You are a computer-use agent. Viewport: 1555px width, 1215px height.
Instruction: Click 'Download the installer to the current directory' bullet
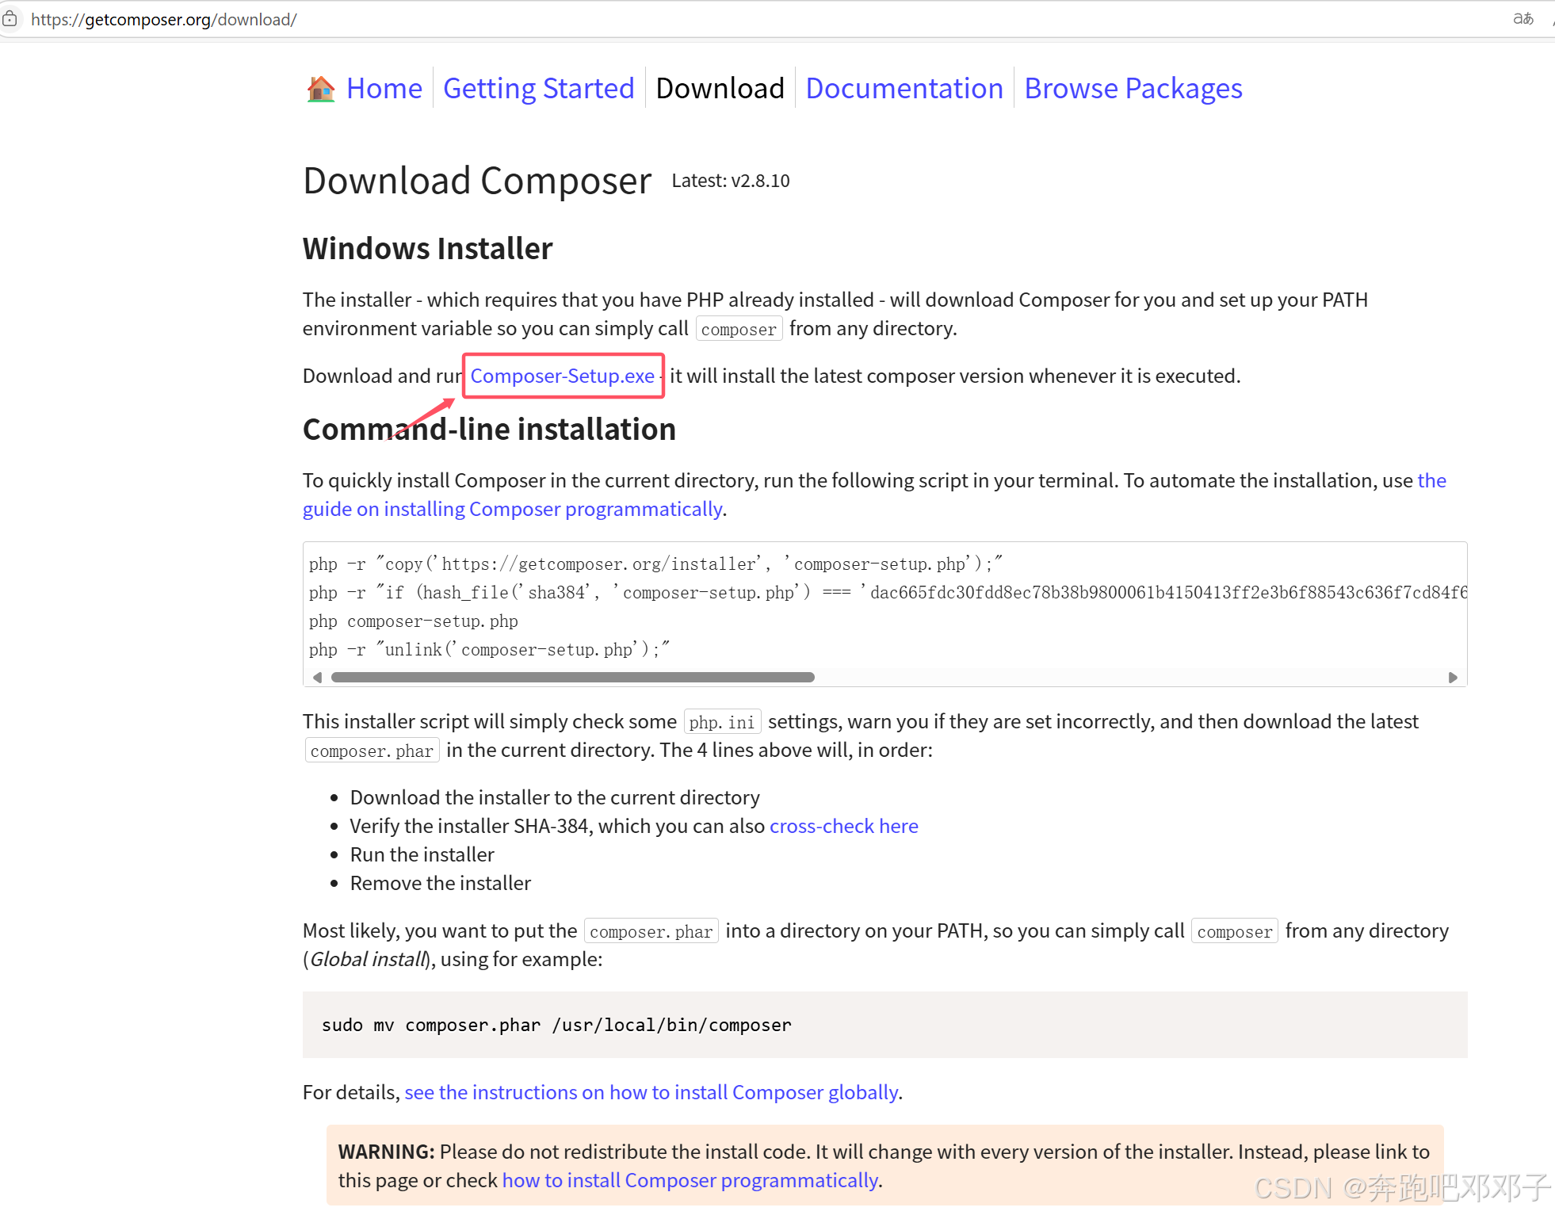(555, 797)
